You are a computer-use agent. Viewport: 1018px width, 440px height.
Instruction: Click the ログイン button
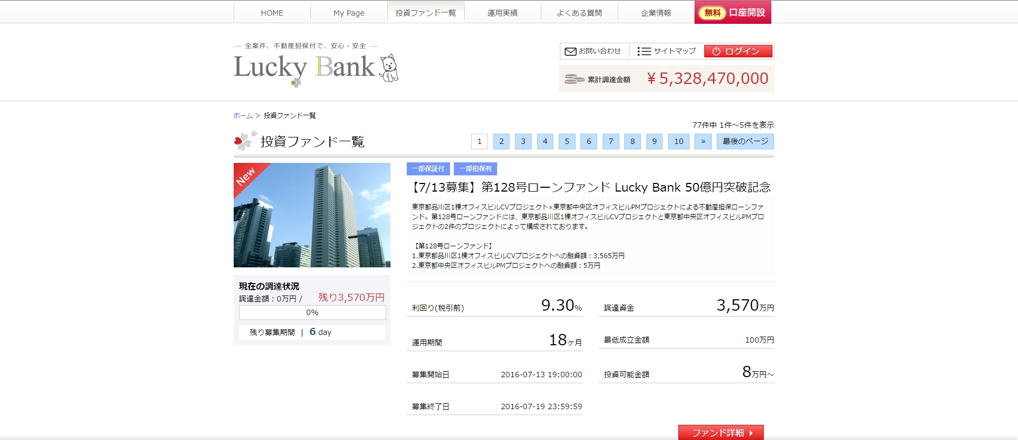(x=738, y=51)
